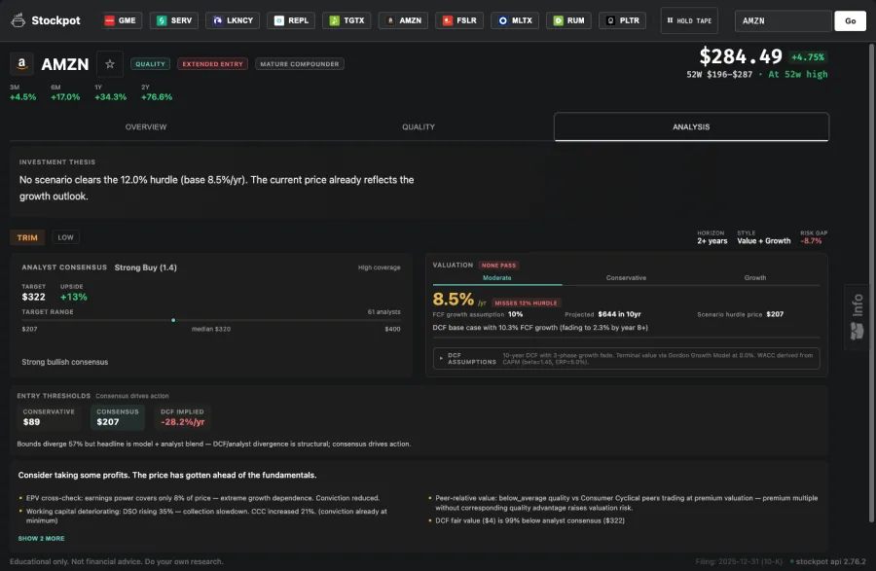Image resolution: width=876 pixels, height=571 pixels.
Task: Select the Conservative valuation scenario tab
Action: click(x=626, y=278)
